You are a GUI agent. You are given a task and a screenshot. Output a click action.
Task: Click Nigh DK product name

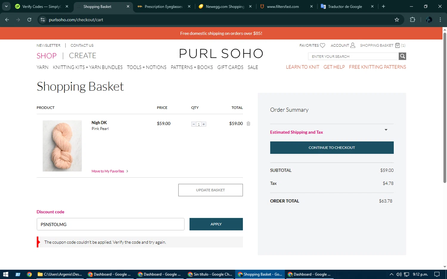(99, 123)
